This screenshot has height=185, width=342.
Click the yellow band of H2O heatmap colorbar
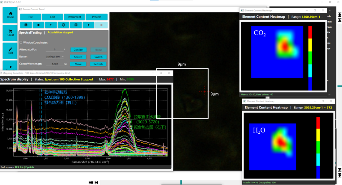click(318, 135)
